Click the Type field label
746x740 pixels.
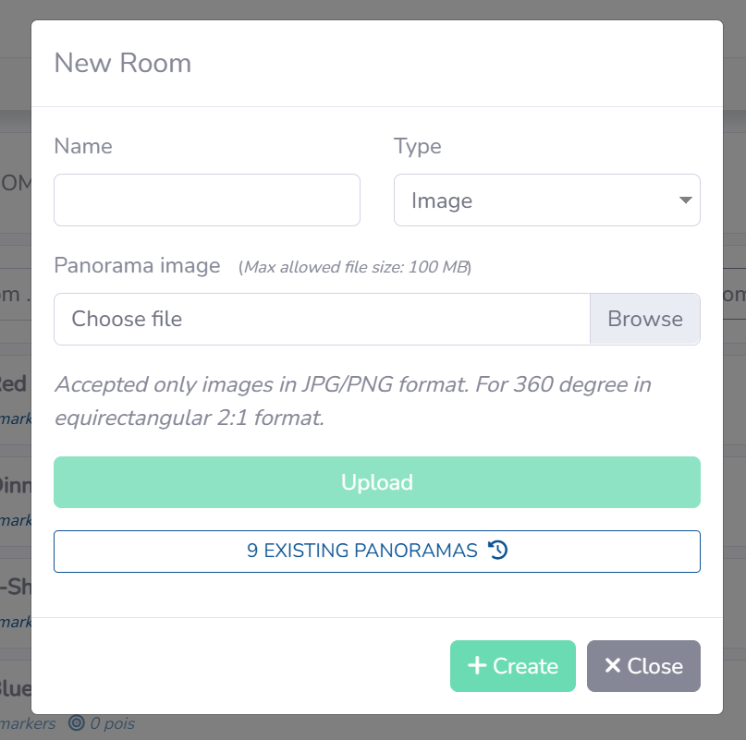pos(418,146)
